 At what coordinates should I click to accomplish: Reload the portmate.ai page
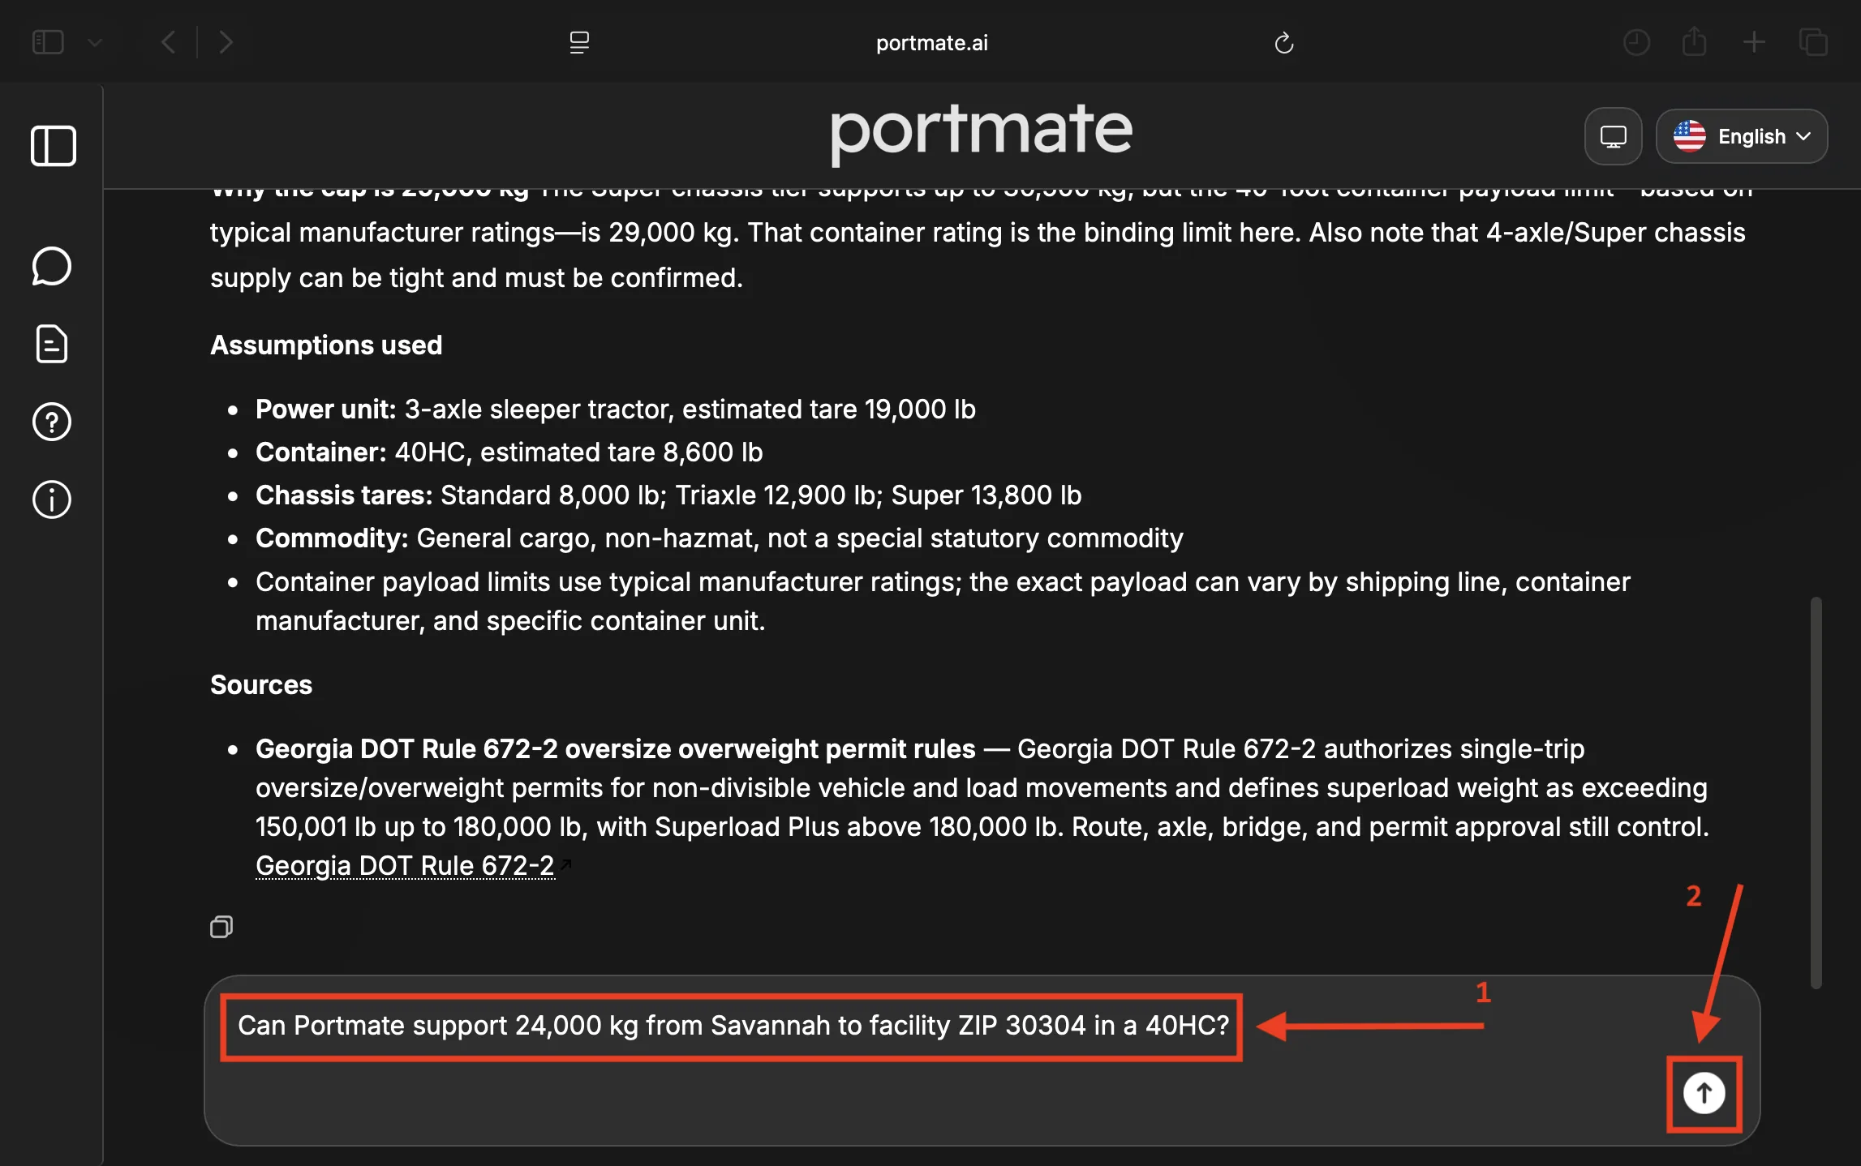point(1283,42)
